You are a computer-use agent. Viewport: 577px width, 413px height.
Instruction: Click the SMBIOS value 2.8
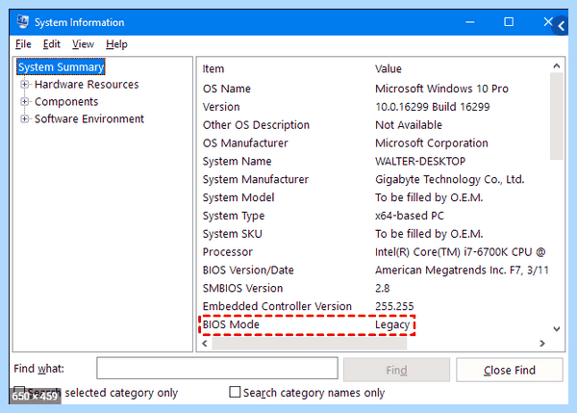tap(383, 288)
